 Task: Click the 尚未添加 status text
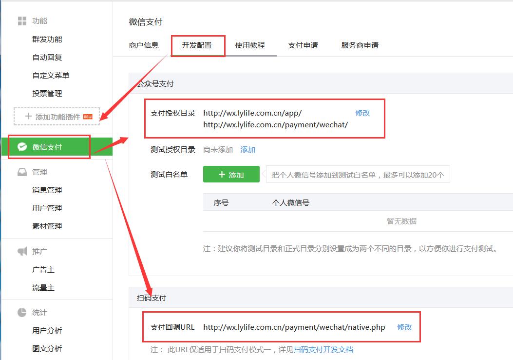coord(218,150)
